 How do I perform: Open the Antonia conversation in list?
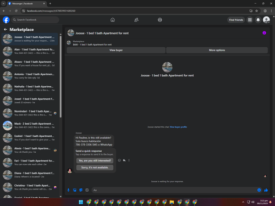click(x=30, y=76)
